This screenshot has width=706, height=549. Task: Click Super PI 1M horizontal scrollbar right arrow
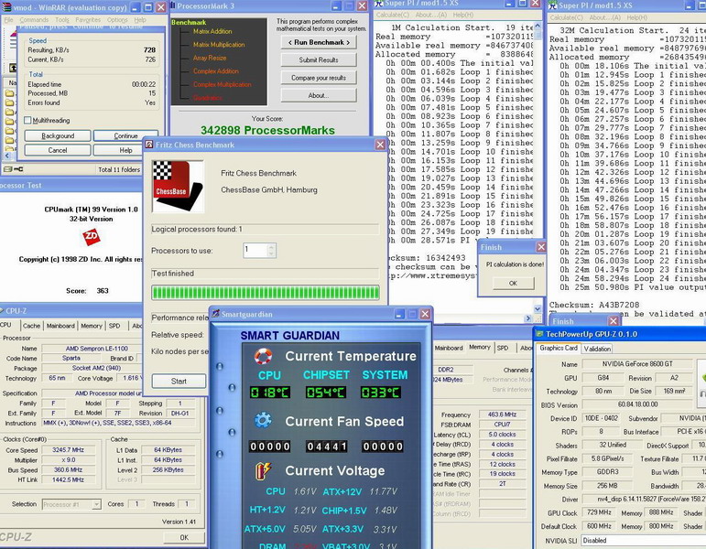click(x=528, y=318)
